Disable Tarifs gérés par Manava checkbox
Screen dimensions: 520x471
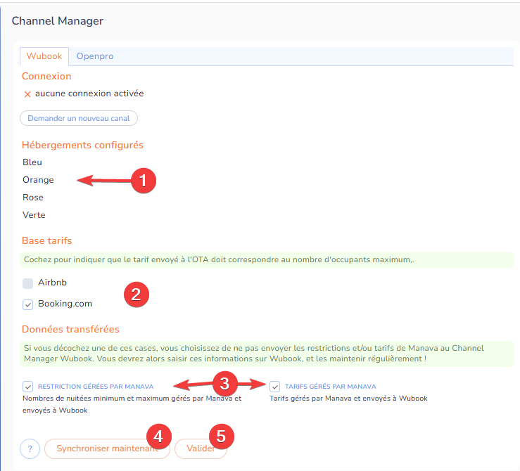pyautogui.click(x=275, y=386)
